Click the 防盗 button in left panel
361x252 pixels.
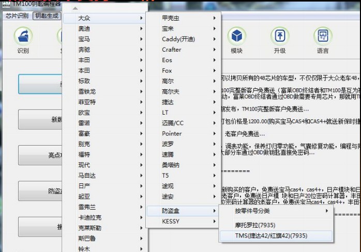(40, 191)
